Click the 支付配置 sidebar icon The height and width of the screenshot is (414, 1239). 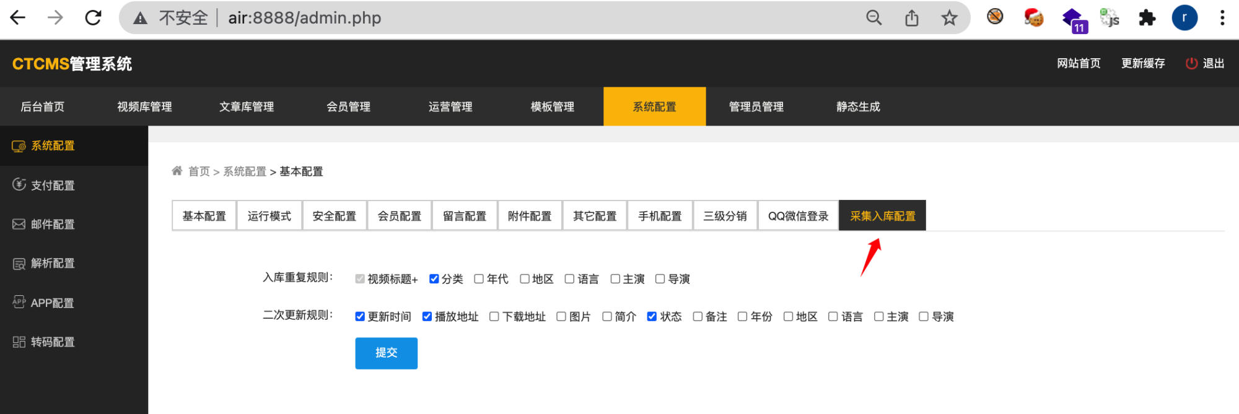tap(19, 184)
